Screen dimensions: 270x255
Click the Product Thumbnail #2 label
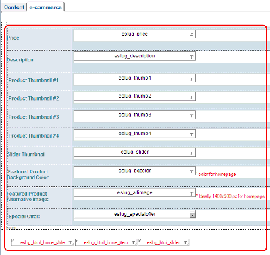tap(34, 98)
